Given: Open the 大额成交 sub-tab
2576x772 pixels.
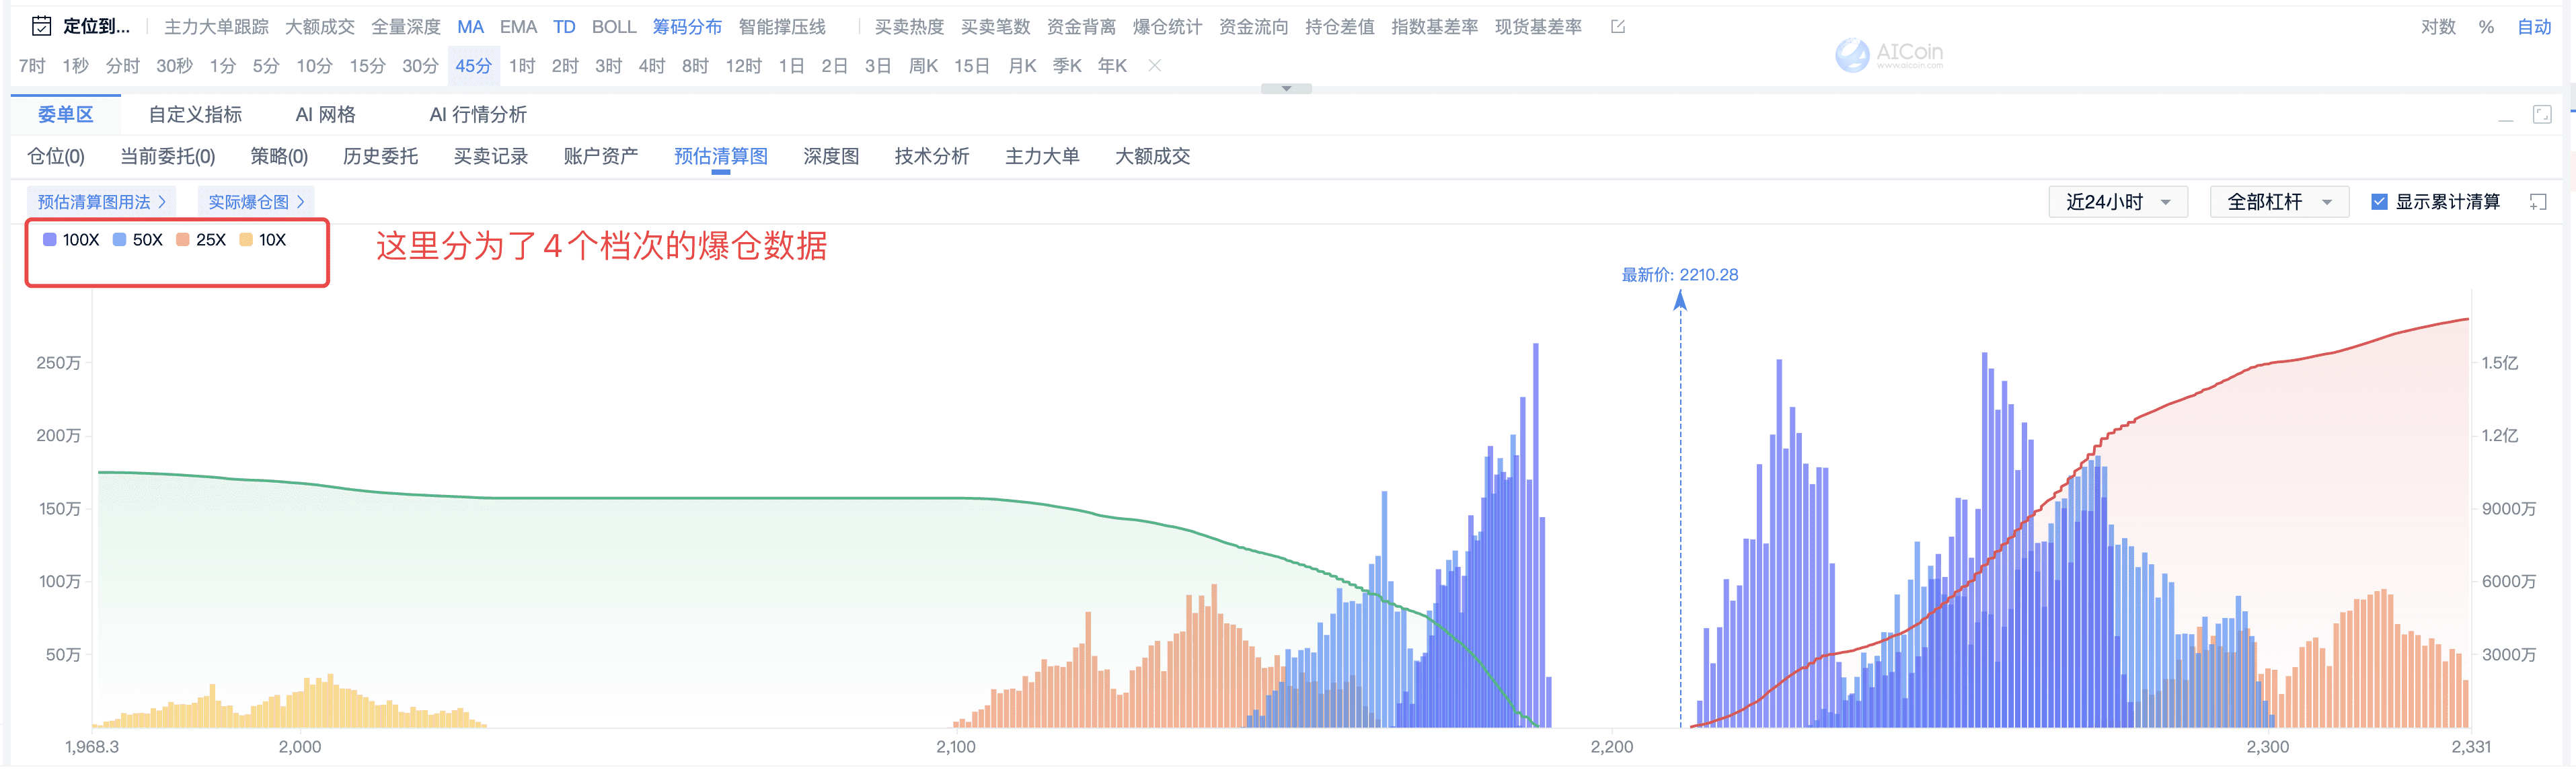Looking at the screenshot, I should [x=1152, y=157].
